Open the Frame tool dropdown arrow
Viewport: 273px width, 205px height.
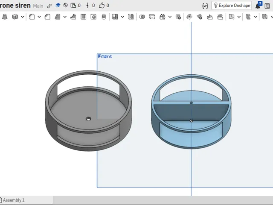(256, 17)
